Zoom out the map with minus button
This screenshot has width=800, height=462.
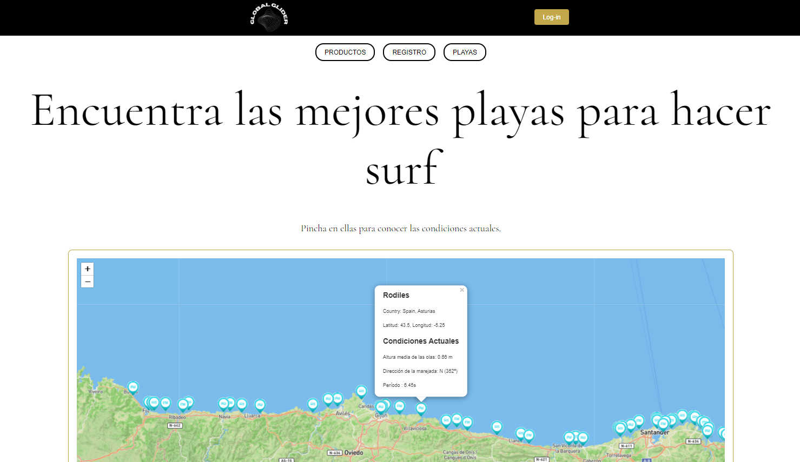pyautogui.click(x=88, y=282)
